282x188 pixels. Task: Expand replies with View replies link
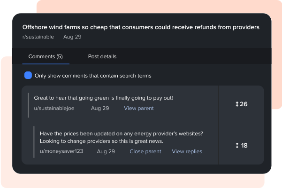(x=187, y=151)
